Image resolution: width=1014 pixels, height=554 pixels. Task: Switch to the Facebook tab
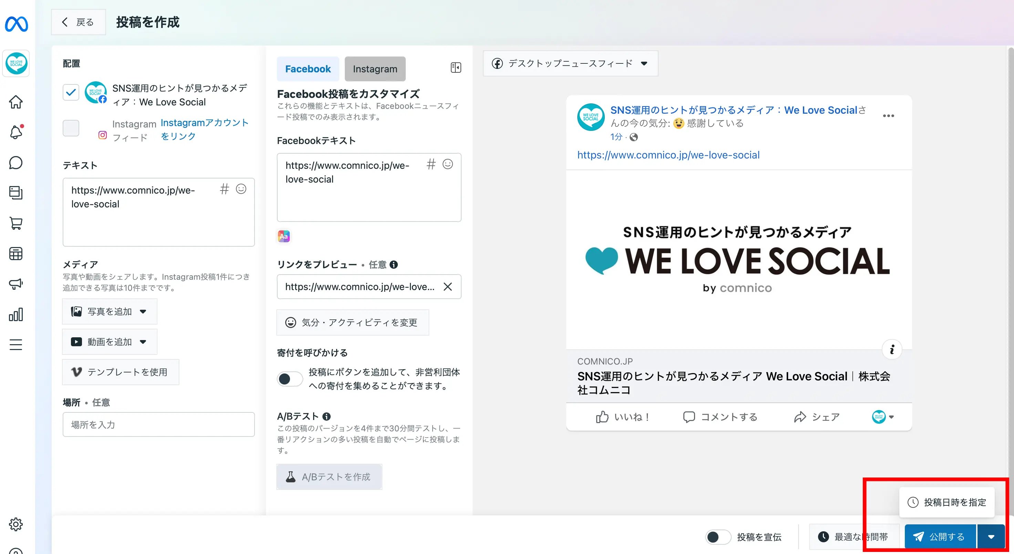[x=308, y=69]
